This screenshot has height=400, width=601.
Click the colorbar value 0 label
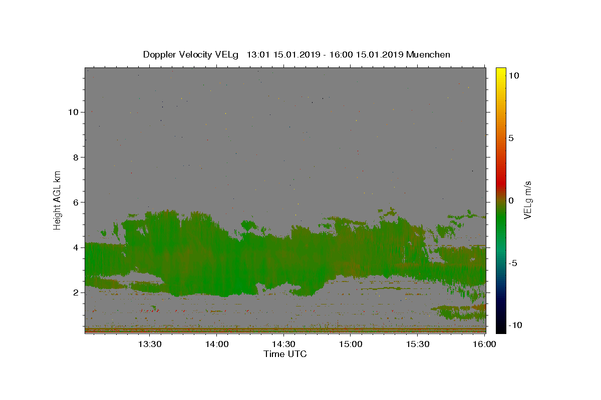(x=511, y=200)
